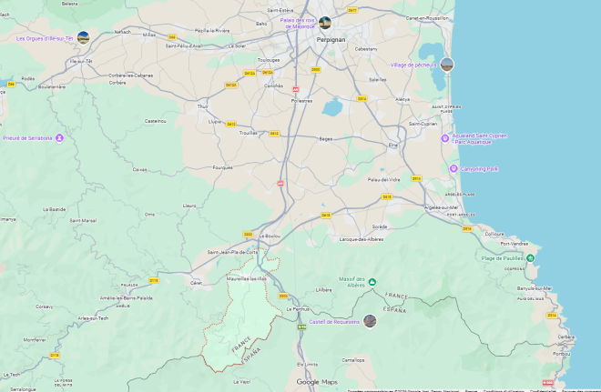Select the Arles-sur-Tech label
This screenshot has width=601, height=392.
click(x=93, y=318)
